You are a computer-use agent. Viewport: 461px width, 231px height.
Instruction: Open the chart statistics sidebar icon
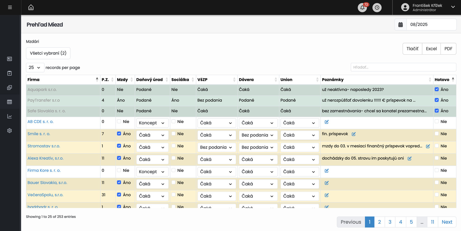[x=9, y=116]
